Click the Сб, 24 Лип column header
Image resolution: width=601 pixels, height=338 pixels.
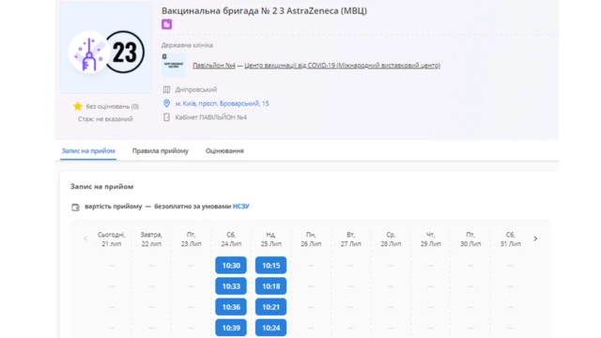(231, 239)
